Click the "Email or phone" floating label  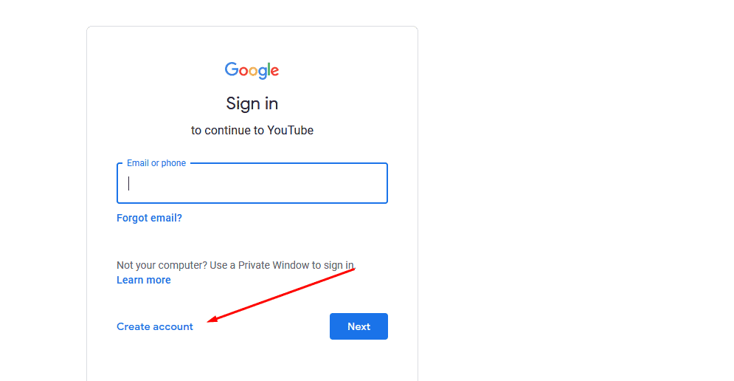click(156, 163)
